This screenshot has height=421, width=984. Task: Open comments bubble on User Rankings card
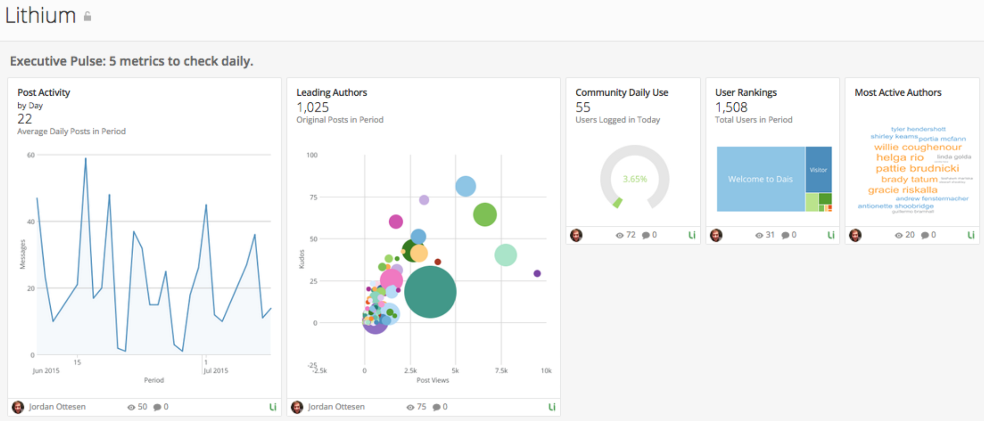pos(785,235)
